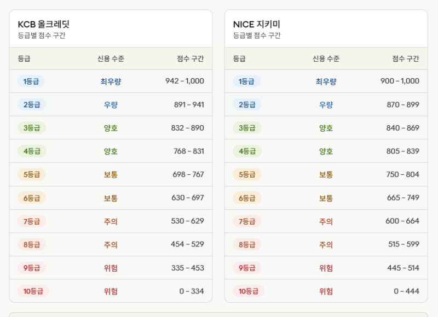The image size is (438, 317).
Task: Click the 900 – 1,000 score range
Action: (x=400, y=81)
